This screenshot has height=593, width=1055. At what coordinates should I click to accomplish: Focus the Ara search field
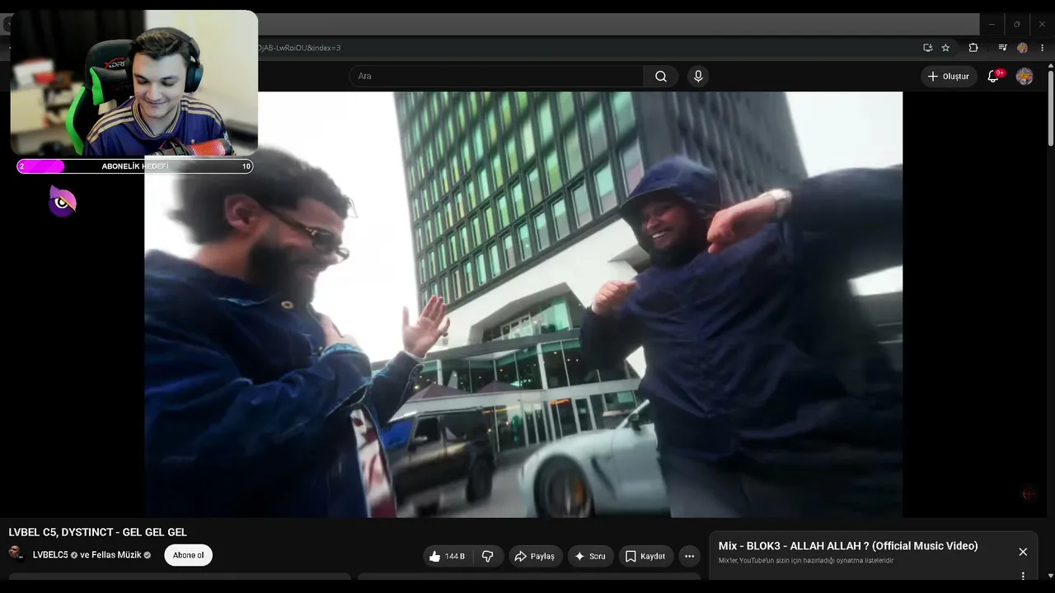point(497,77)
